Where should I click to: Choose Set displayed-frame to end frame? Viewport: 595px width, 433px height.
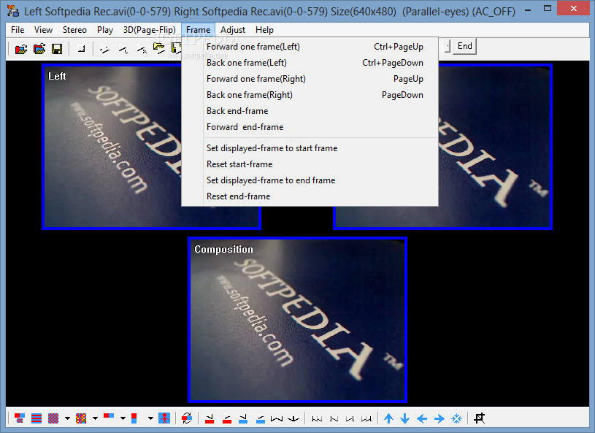pos(310,180)
